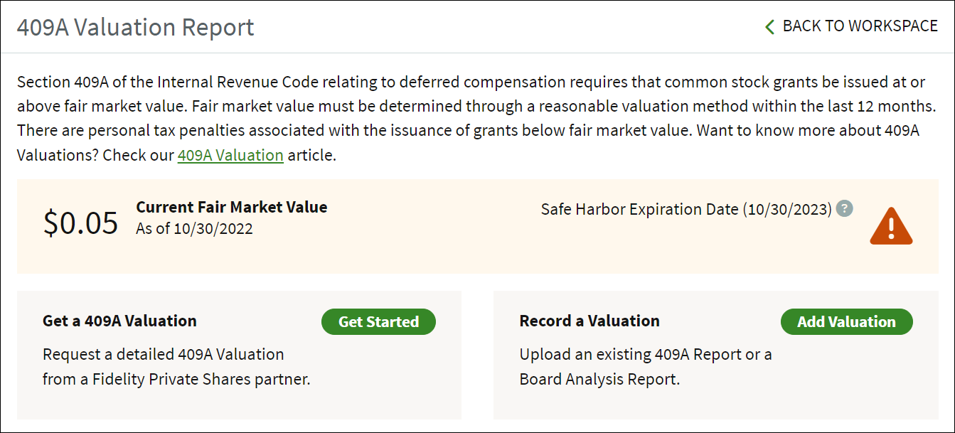Click the 409A Valuation Report page title
This screenshot has height=433, width=955.
pyautogui.click(x=135, y=27)
